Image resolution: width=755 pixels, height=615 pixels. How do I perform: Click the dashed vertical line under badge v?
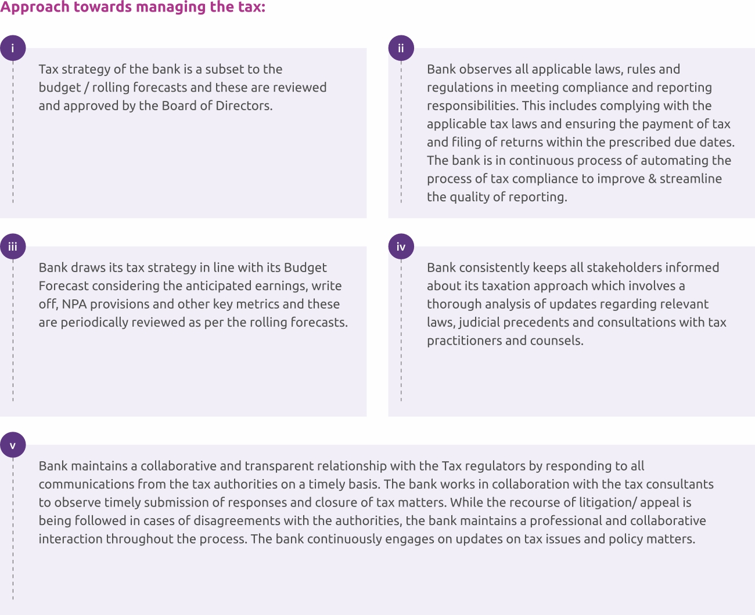pyautogui.click(x=13, y=528)
